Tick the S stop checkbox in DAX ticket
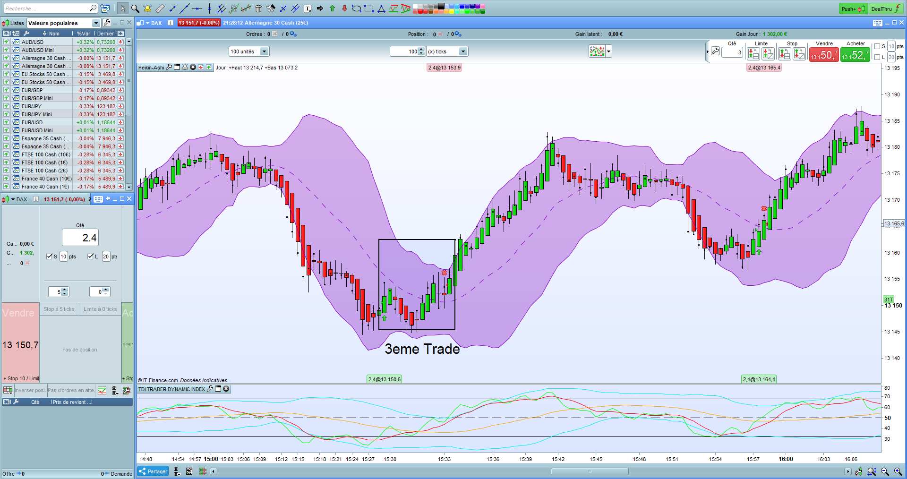The image size is (907, 479). tap(50, 256)
